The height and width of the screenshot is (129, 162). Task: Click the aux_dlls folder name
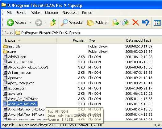pos(14,46)
